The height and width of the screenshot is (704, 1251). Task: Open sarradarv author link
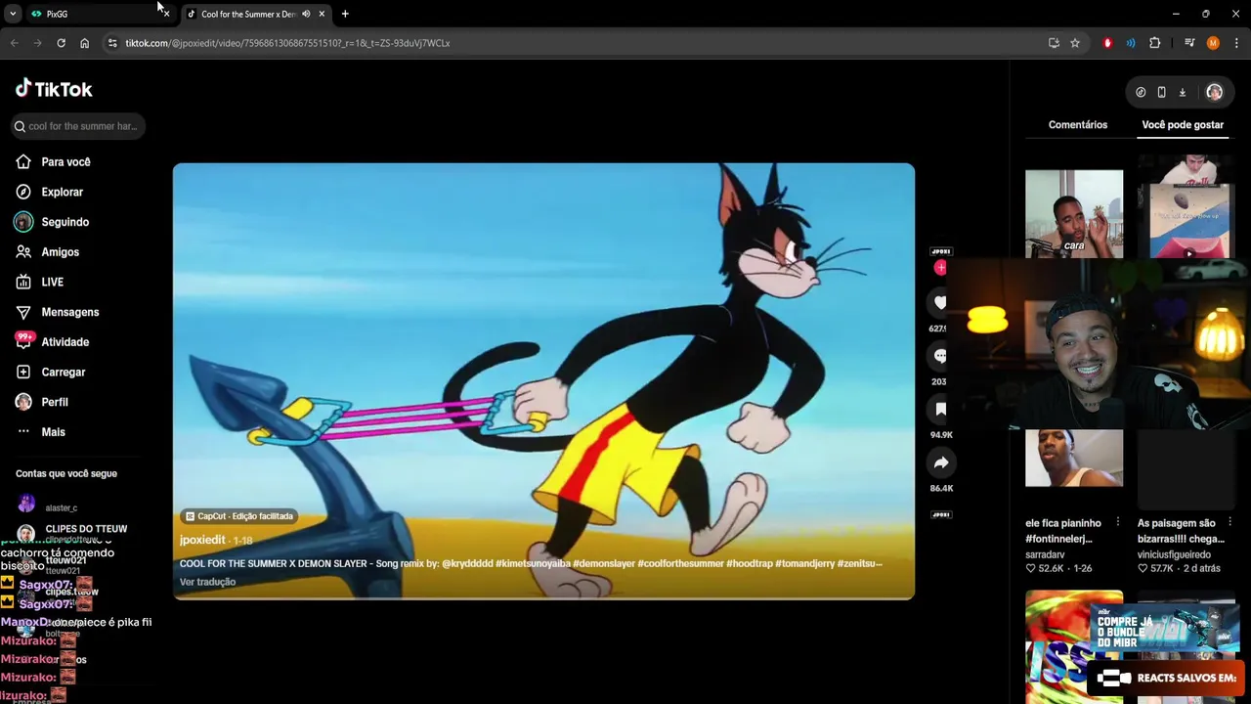coord(1045,554)
